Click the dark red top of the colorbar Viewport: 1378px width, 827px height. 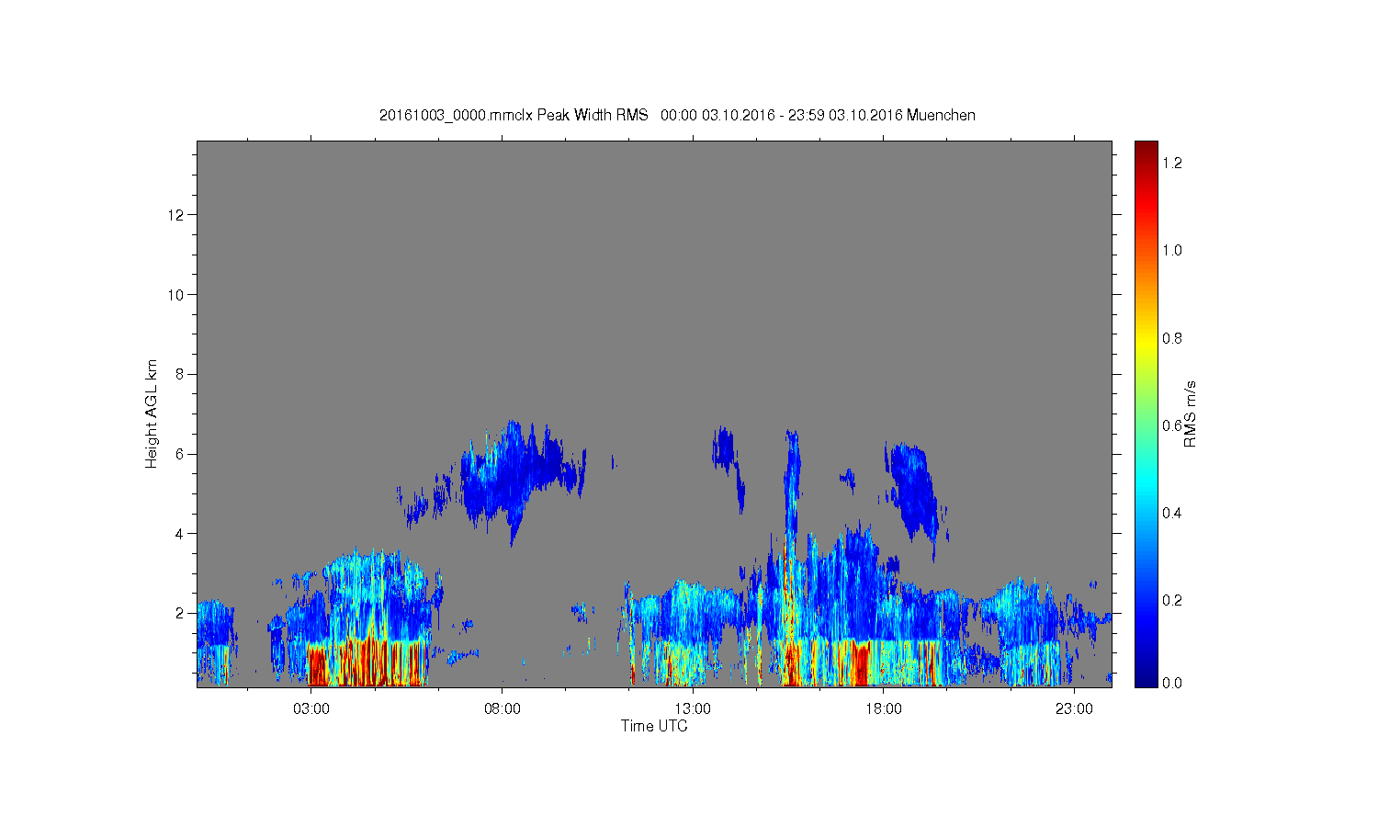1146,149
